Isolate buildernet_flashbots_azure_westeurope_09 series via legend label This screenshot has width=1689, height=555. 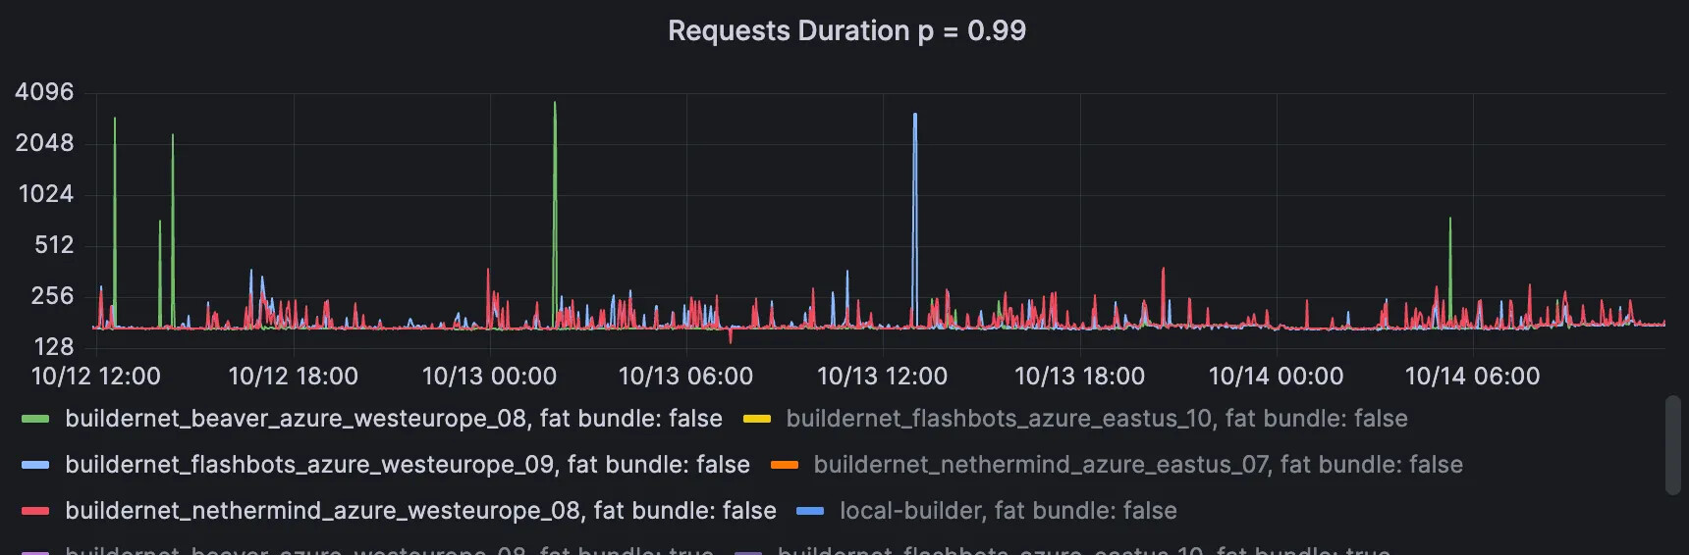[407, 465]
